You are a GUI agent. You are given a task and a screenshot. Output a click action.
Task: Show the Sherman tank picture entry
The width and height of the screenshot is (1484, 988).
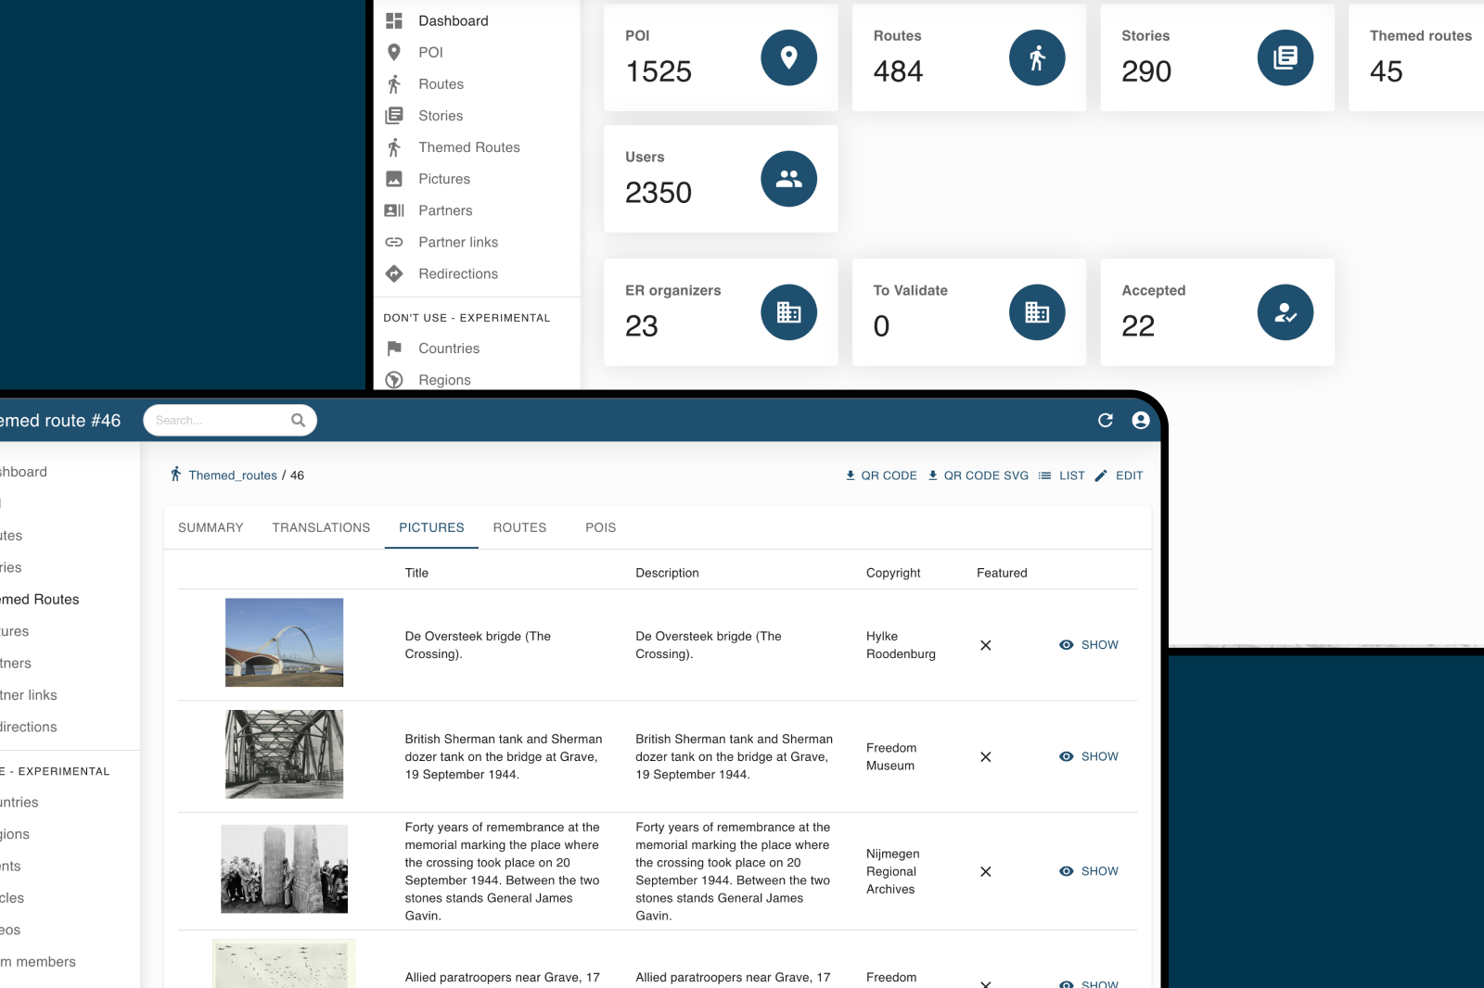click(x=1089, y=756)
